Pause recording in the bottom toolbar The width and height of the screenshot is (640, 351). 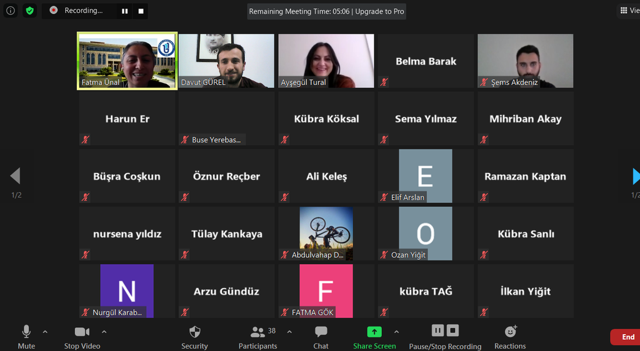pos(437,330)
